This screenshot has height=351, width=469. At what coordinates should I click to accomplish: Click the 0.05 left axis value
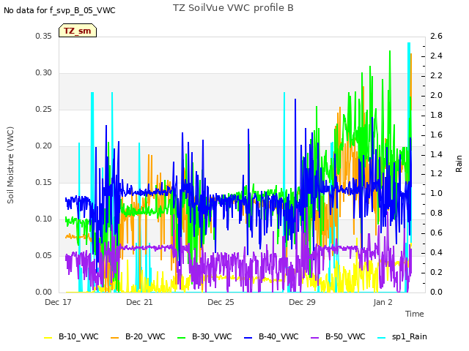click(43, 255)
